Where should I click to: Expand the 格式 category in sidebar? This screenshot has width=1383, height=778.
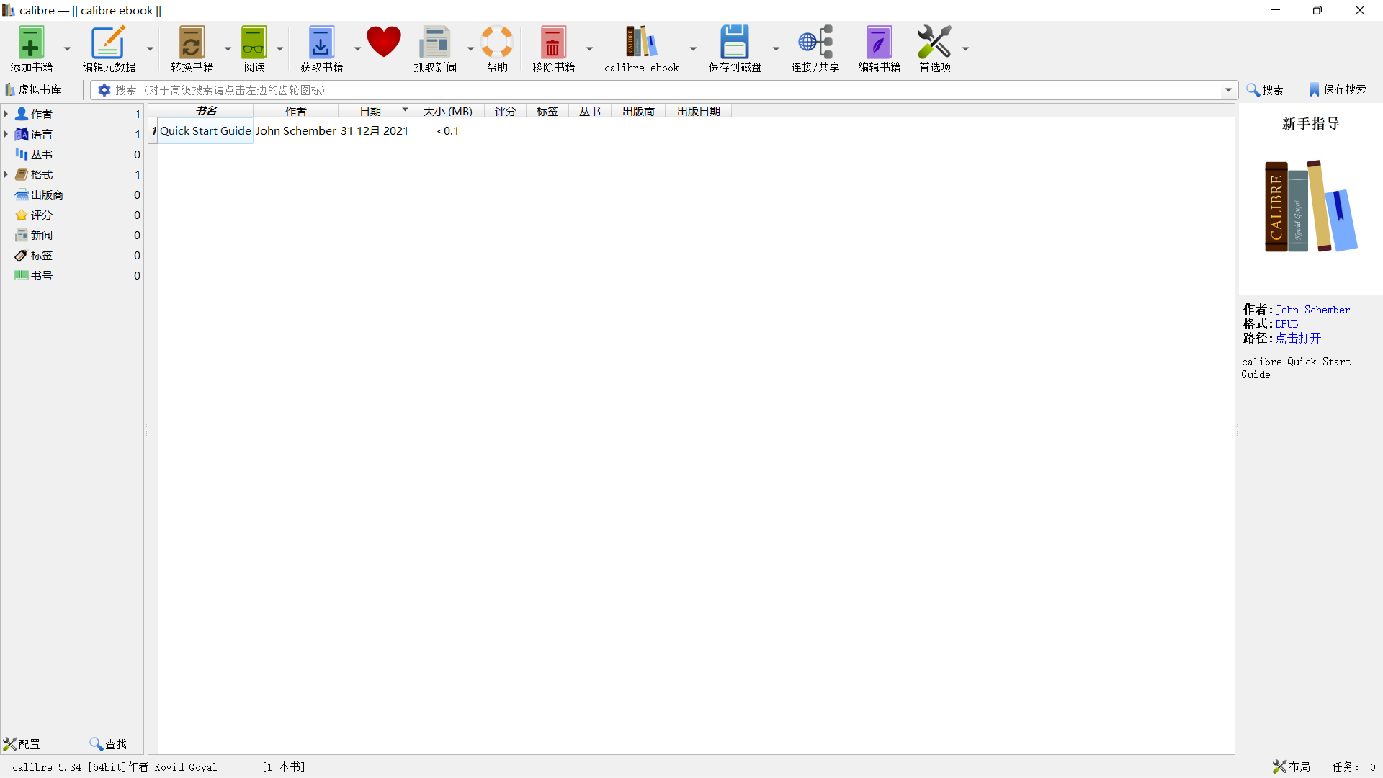(x=6, y=174)
